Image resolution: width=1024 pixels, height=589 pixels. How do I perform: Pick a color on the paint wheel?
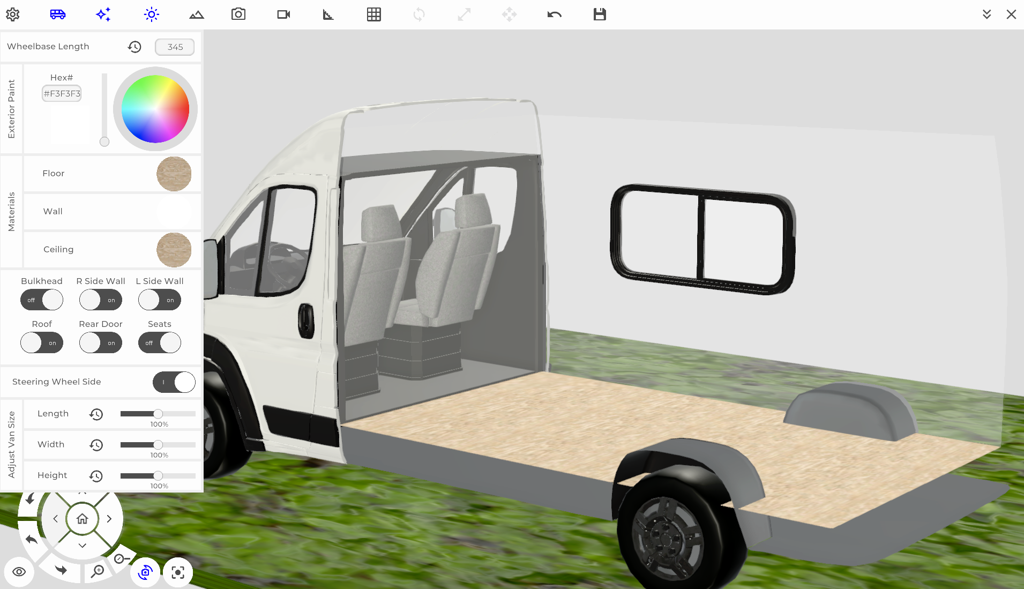(x=155, y=109)
